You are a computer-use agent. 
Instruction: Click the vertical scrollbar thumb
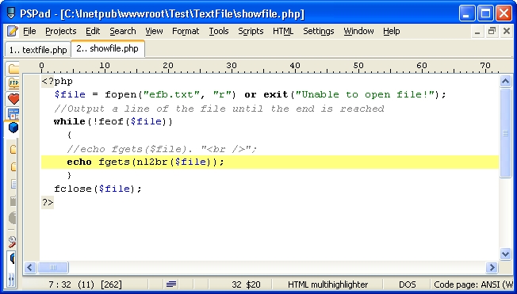[x=505, y=133]
